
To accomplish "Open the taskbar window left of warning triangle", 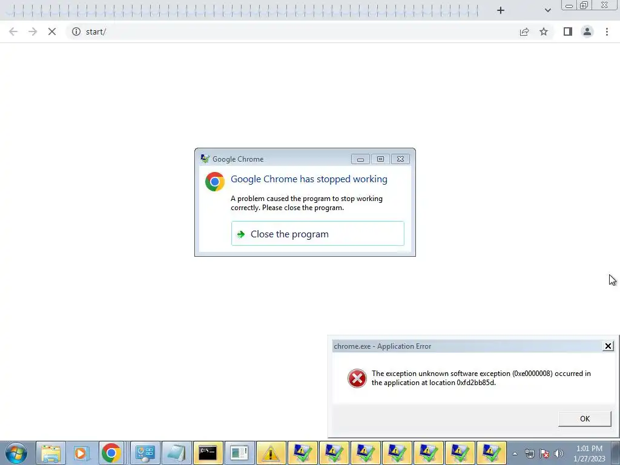I will (240, 453).
